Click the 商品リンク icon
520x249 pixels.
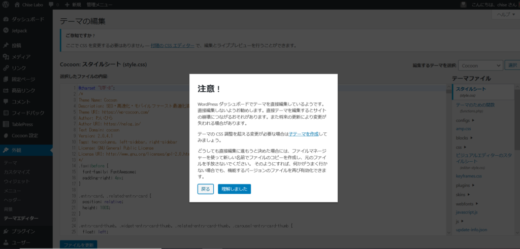6,90
